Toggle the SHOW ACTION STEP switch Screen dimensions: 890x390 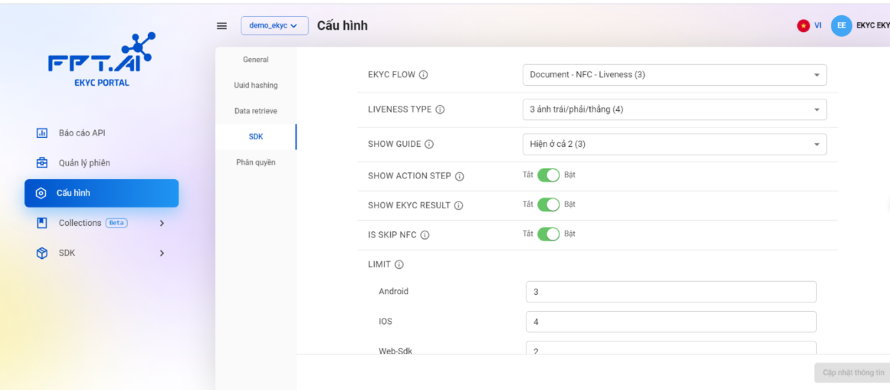[548, 175]
